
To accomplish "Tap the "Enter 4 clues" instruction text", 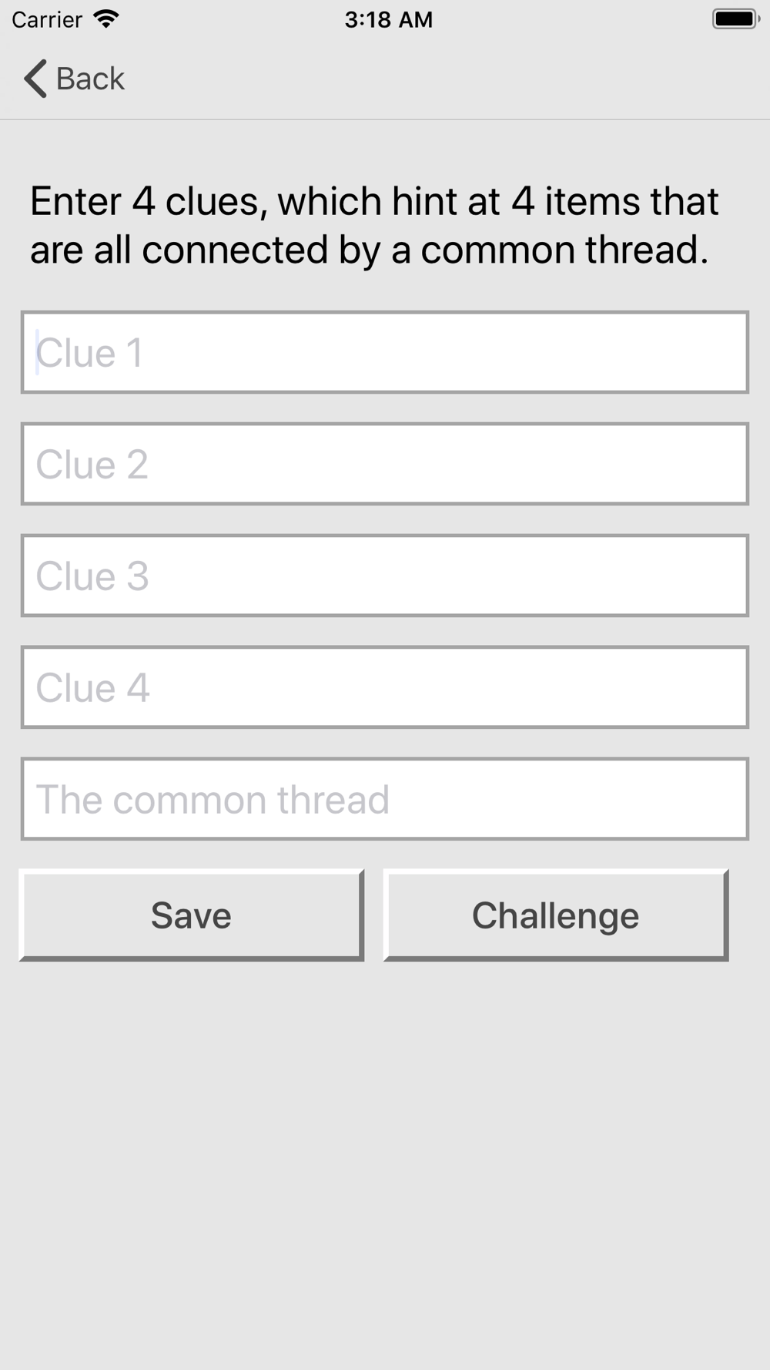I will click(375, 225).
